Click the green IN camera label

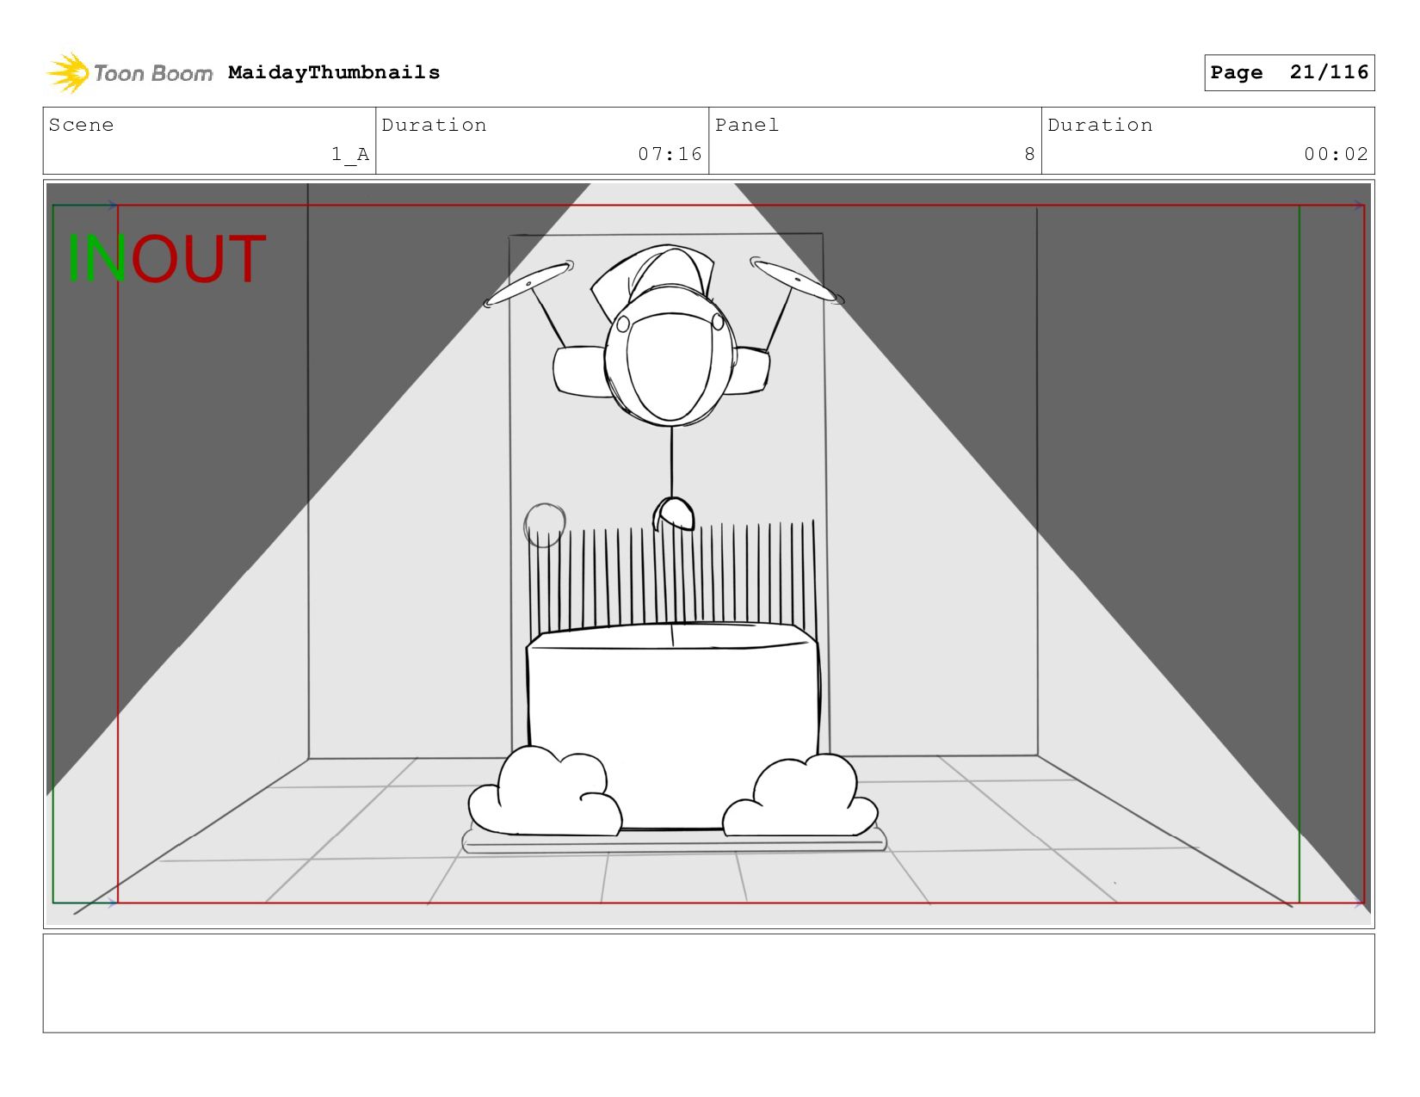pos(96,258)
